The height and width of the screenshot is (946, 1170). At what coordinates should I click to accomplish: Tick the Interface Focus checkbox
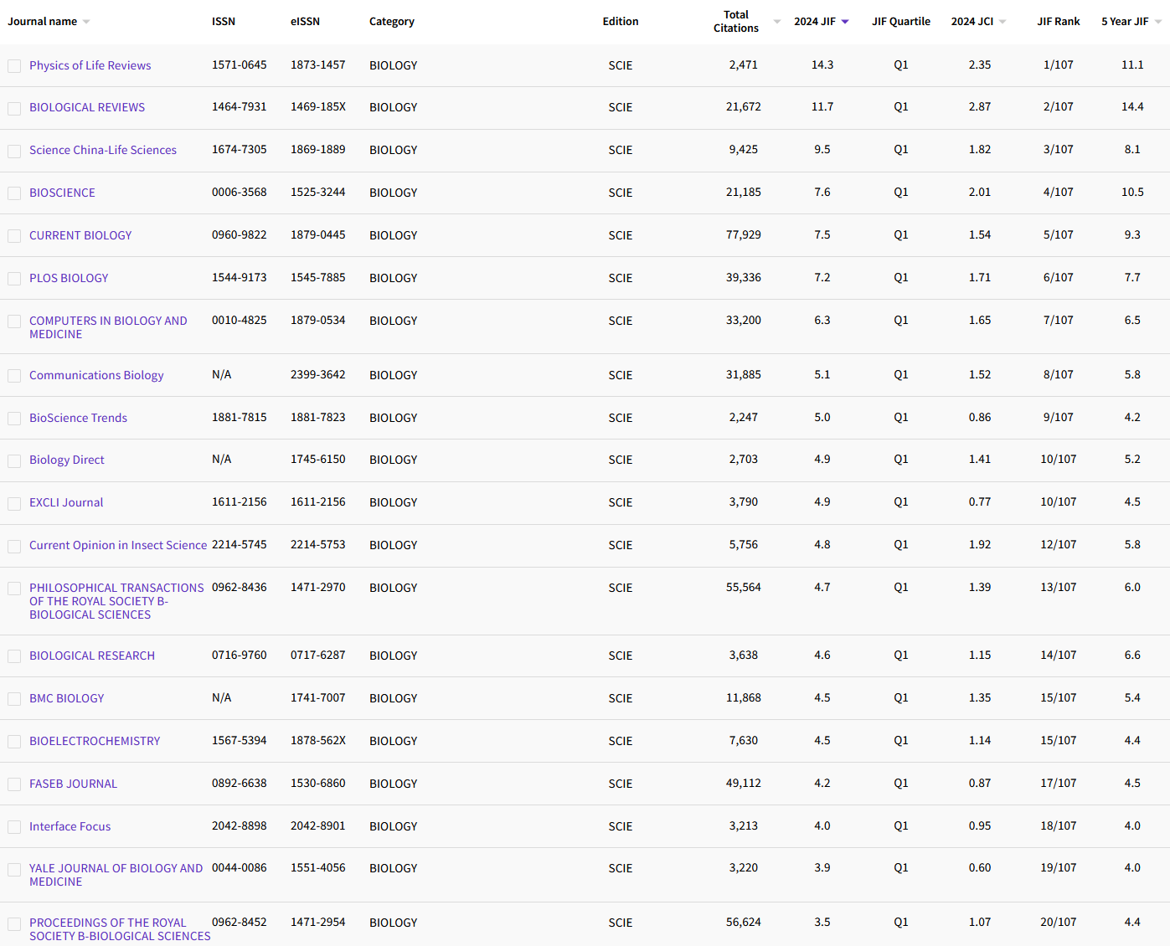pyautogui.click(x=14, y=827)
